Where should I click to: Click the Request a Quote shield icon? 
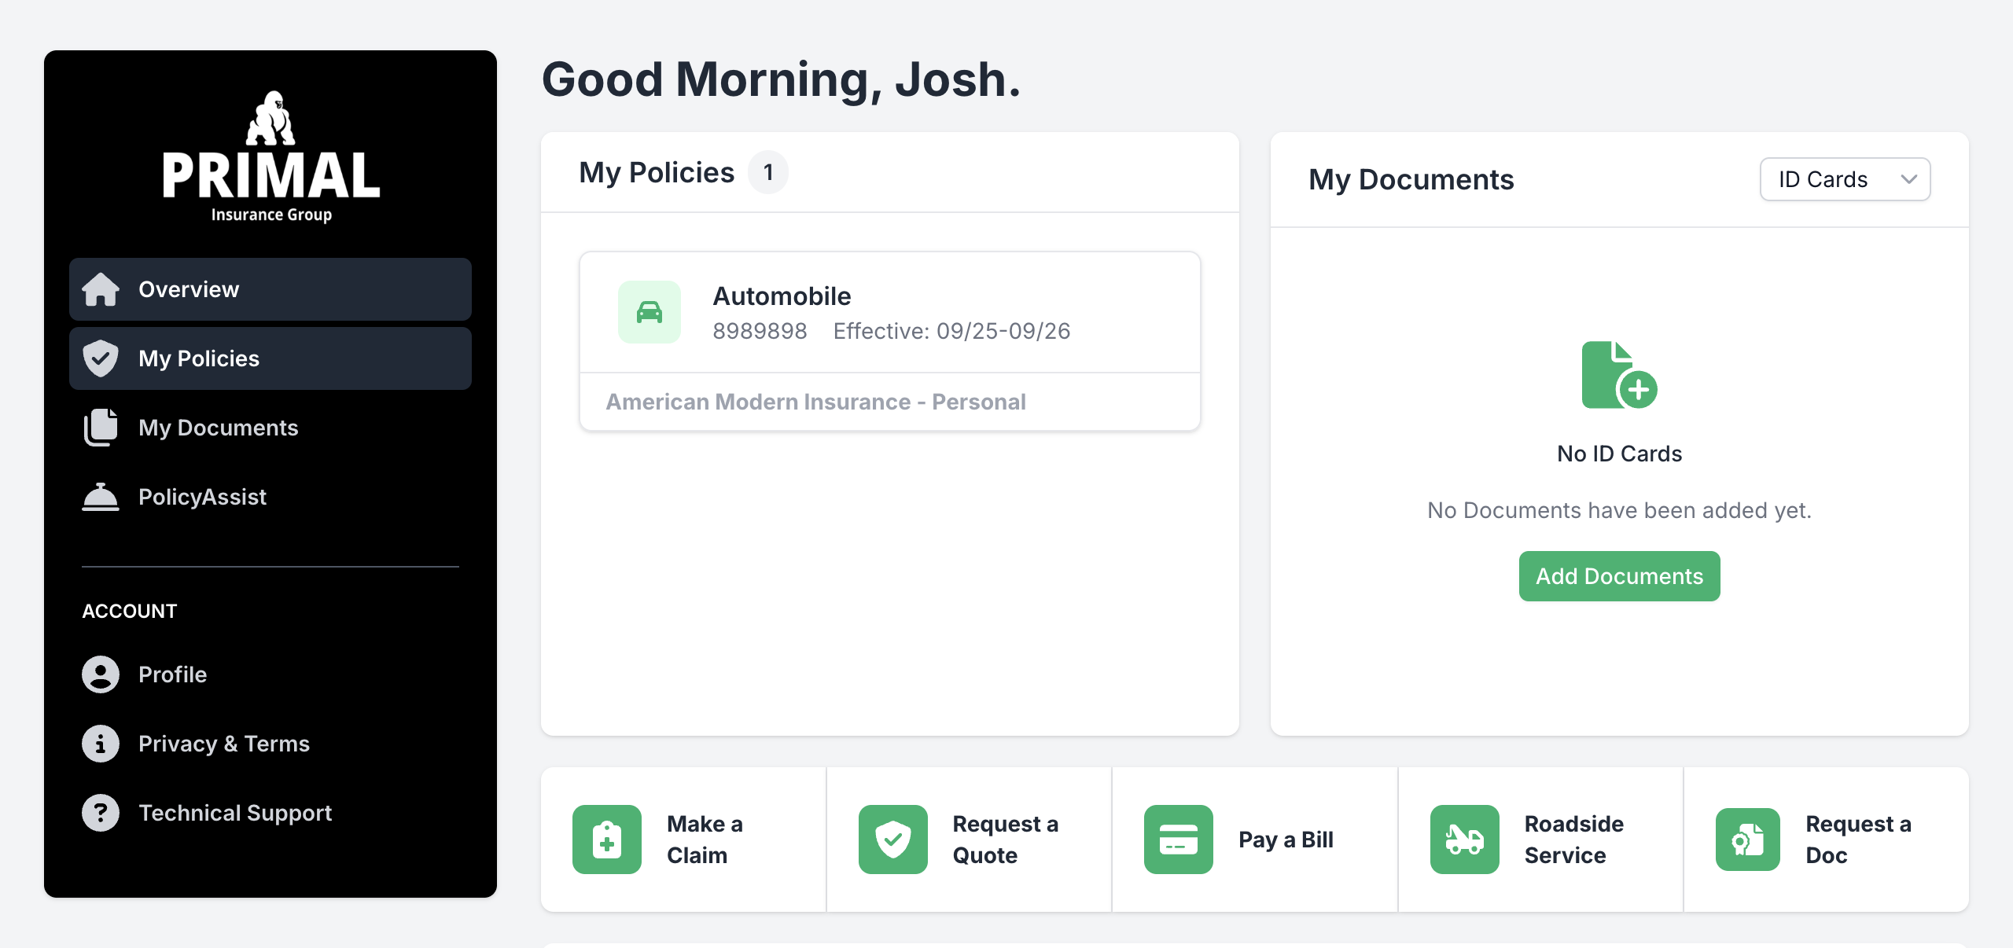(x=892, y=839)
